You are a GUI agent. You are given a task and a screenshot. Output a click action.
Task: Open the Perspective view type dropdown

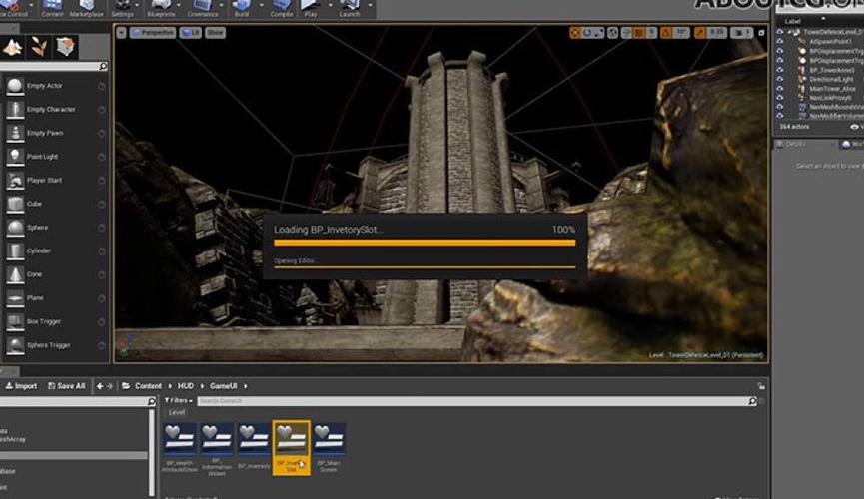[153, 33]
